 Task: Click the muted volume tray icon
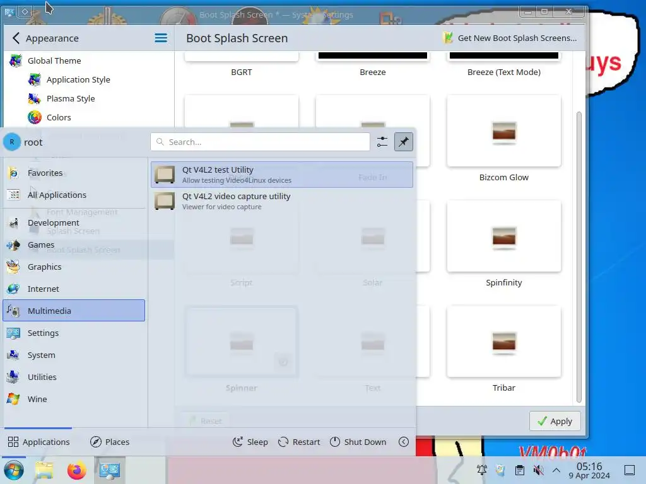pos(538,470)
